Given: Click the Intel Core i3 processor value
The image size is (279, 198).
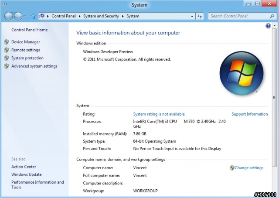Looking at the screenshot, I should tap(179, 124).
